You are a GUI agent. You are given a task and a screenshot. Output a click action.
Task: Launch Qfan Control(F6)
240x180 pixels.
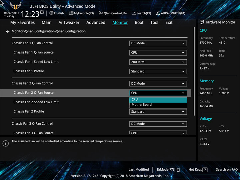tap(113, 13)
